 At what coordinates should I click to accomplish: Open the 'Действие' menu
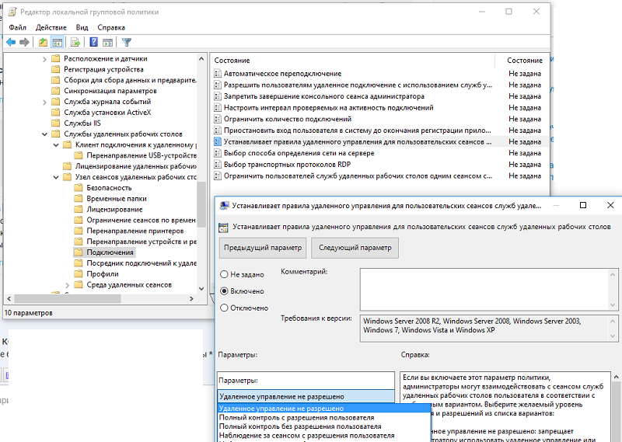click(51, 27)
